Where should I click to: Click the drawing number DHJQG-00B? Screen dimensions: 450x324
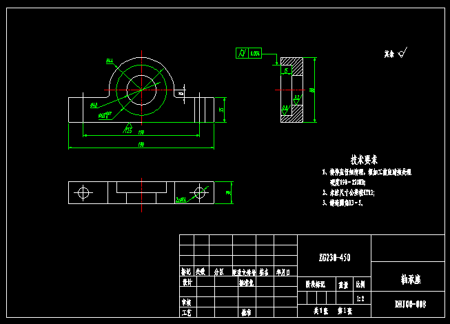(411, 304)
